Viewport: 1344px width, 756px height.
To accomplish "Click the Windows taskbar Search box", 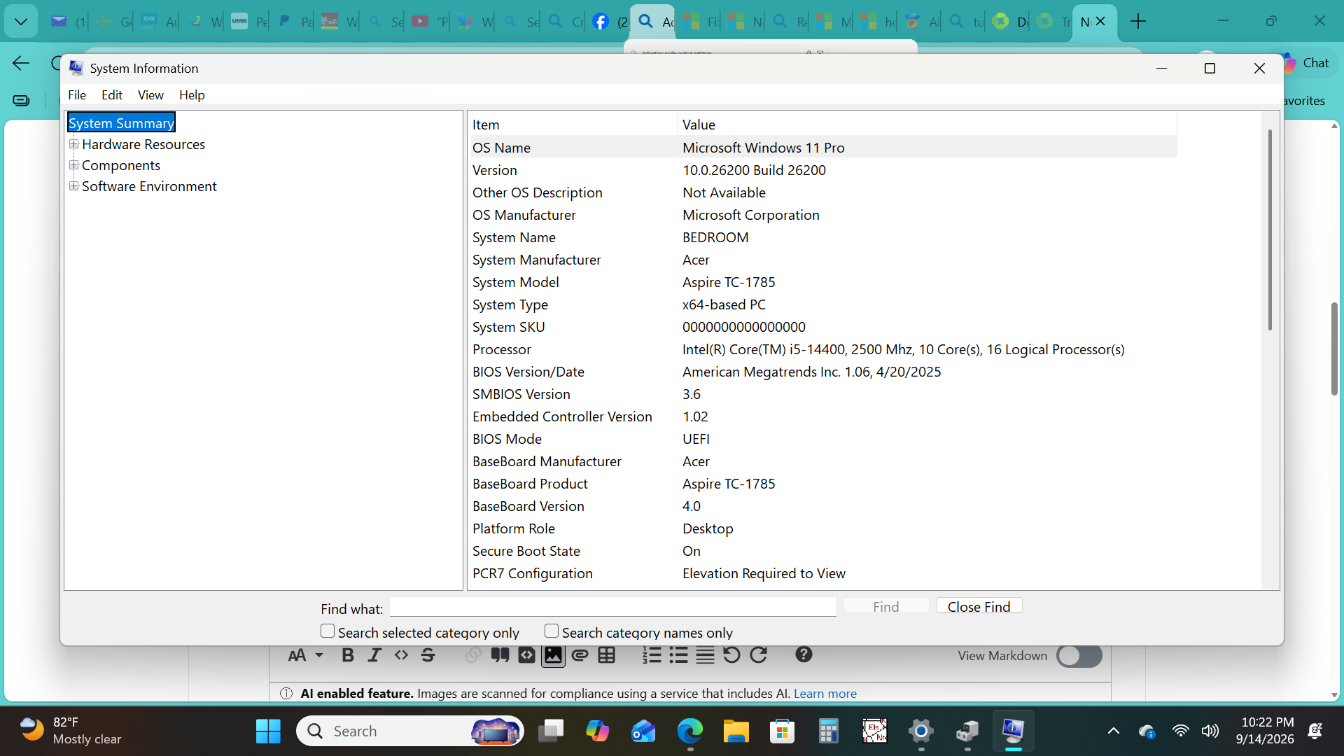I will [410, 731].
